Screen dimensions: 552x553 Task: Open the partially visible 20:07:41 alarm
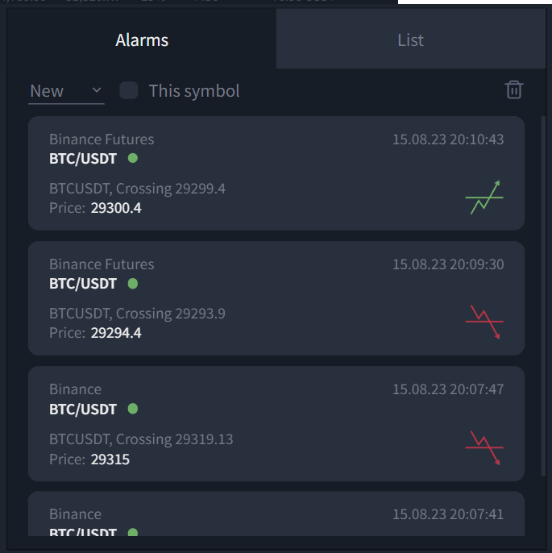276,513
